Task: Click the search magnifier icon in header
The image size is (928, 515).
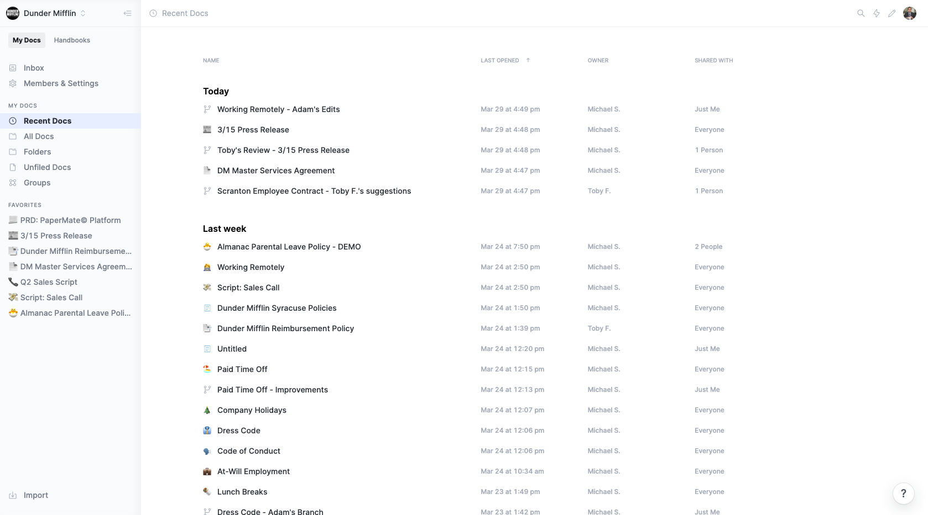Action: (x=861, y=13)
